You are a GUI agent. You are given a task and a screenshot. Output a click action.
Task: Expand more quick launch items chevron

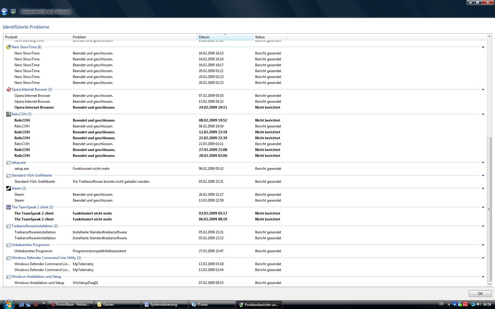pyautogui.click(x=44, y=303)
